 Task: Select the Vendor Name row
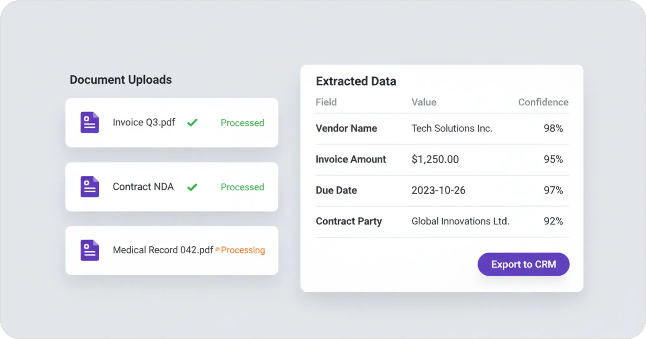(x=442, y=128)
